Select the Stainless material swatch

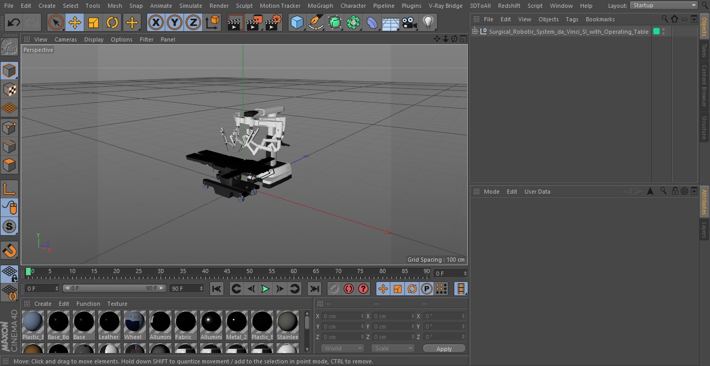(x=287, y=326)
